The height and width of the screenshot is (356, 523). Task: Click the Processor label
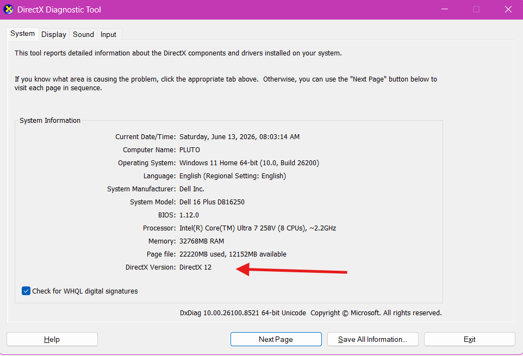coord(159,228)
